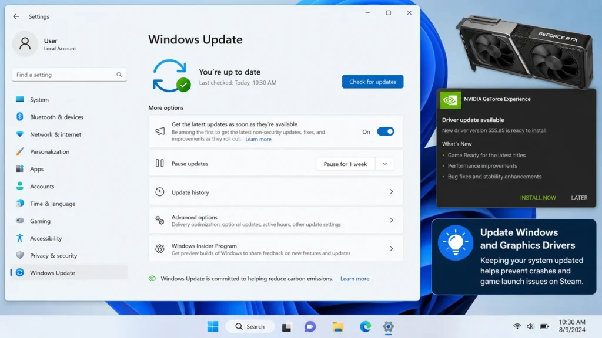Open Privacy & security settings
Screen dimensions: 602x338
click(69, 256)
